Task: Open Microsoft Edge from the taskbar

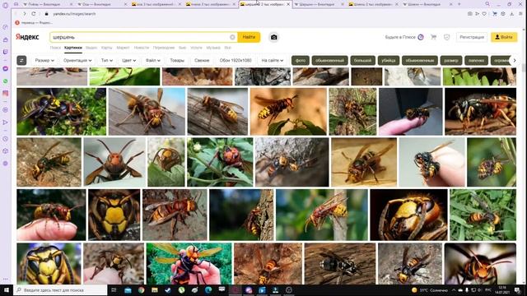Action: [208, 290]
